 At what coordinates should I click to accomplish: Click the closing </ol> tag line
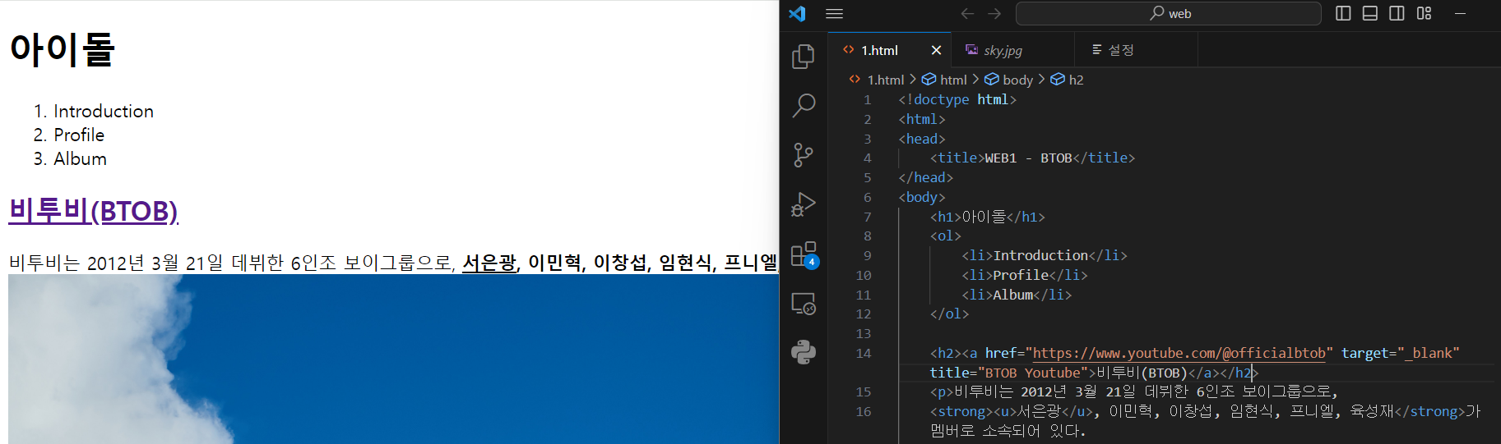[949, 314]
